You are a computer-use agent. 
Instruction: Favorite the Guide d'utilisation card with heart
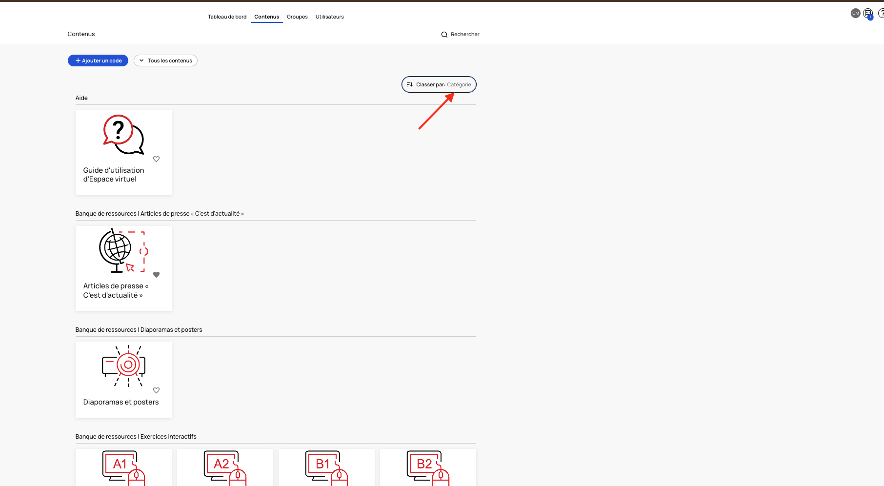[x=156, y=159]
